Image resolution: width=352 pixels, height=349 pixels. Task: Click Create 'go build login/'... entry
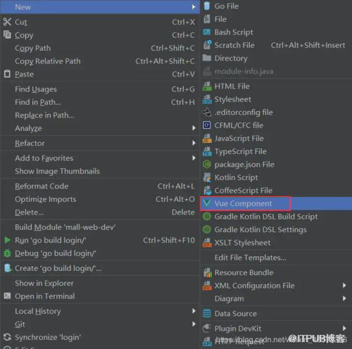100,268
